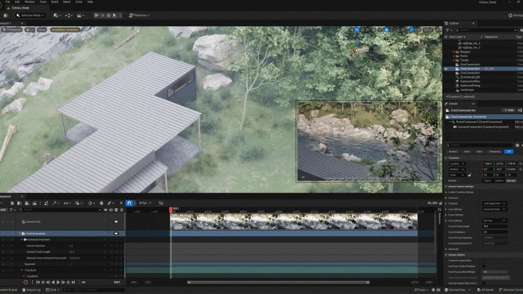This screenshot has height=294, width=523.
Task: Click the Sequencer Play reverse button
Action: point(53,282)
